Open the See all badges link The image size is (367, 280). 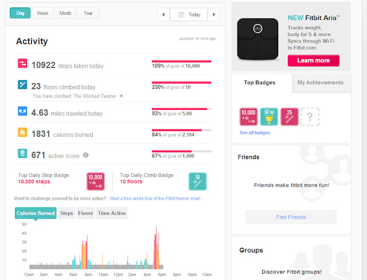(255, 133)
